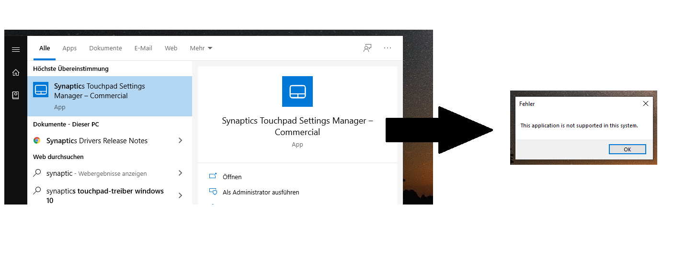Switch to the Web tab
Image resolution: width=674 pixels, height=273 pixels.
click(x=171, y=48)
